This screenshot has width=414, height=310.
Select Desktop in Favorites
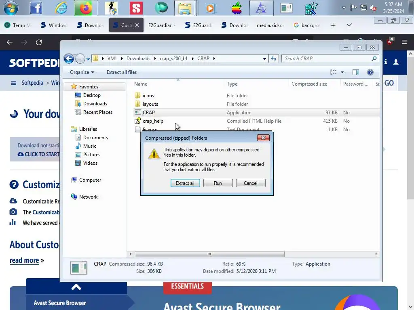92,95
